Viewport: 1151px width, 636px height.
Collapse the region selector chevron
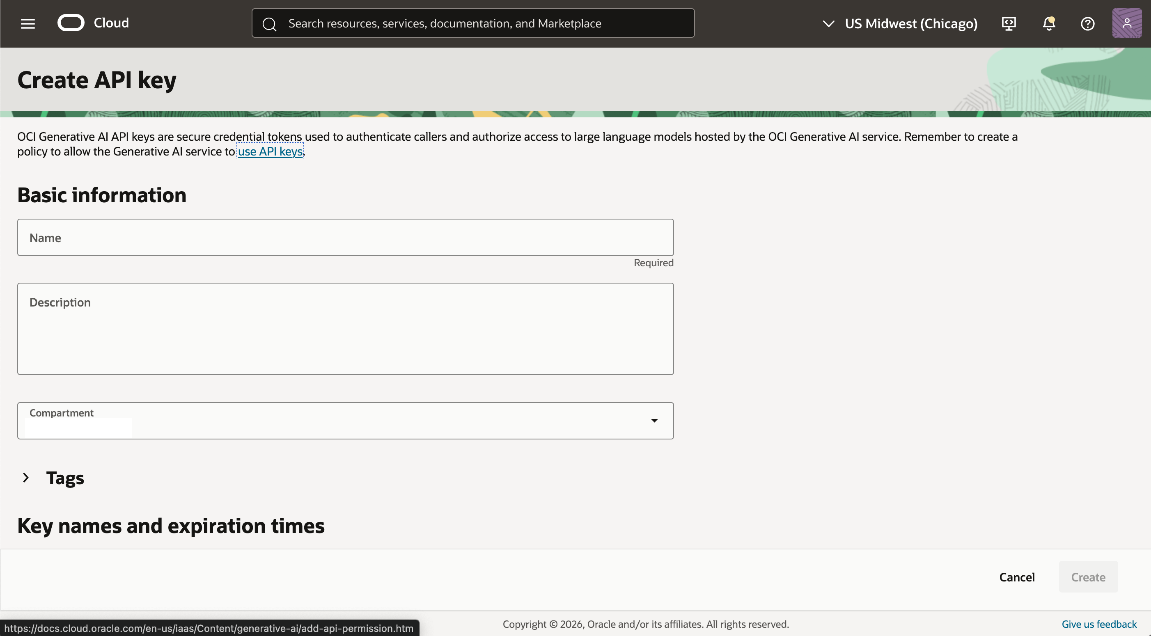click(829, 23)
